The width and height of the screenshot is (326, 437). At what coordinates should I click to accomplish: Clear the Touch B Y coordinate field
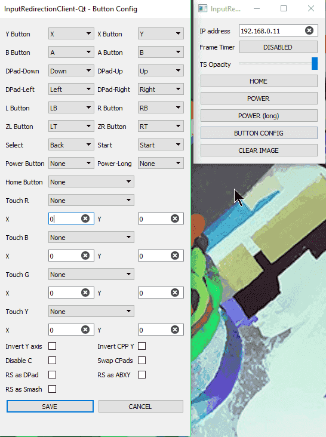tap(175, 256)
